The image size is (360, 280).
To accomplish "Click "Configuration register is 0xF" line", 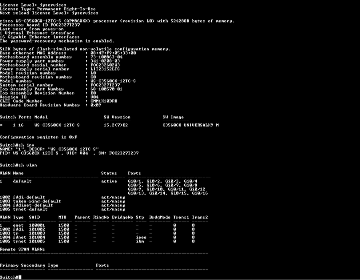I will [x=38, y=137].
